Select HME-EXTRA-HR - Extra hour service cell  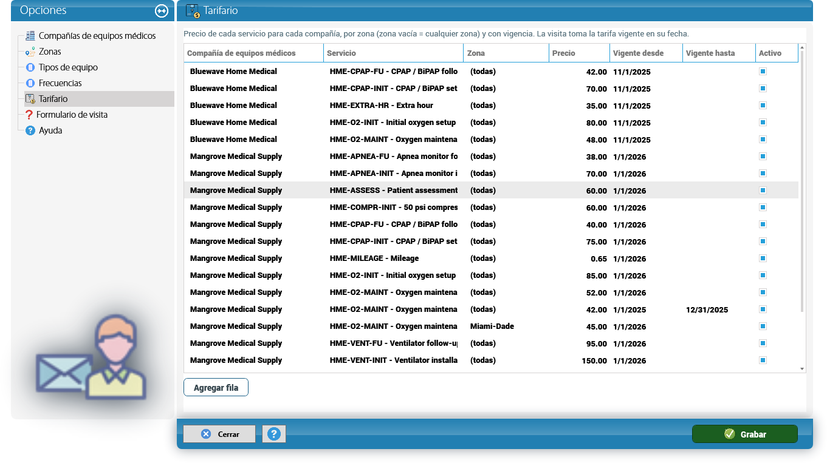click(x=393, y=106)
